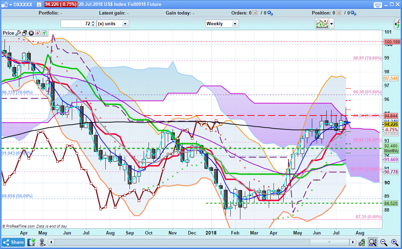This screenshot has height=249, width=402.
Task: Open order settings gears next to Orders
Action: point(270,13)
